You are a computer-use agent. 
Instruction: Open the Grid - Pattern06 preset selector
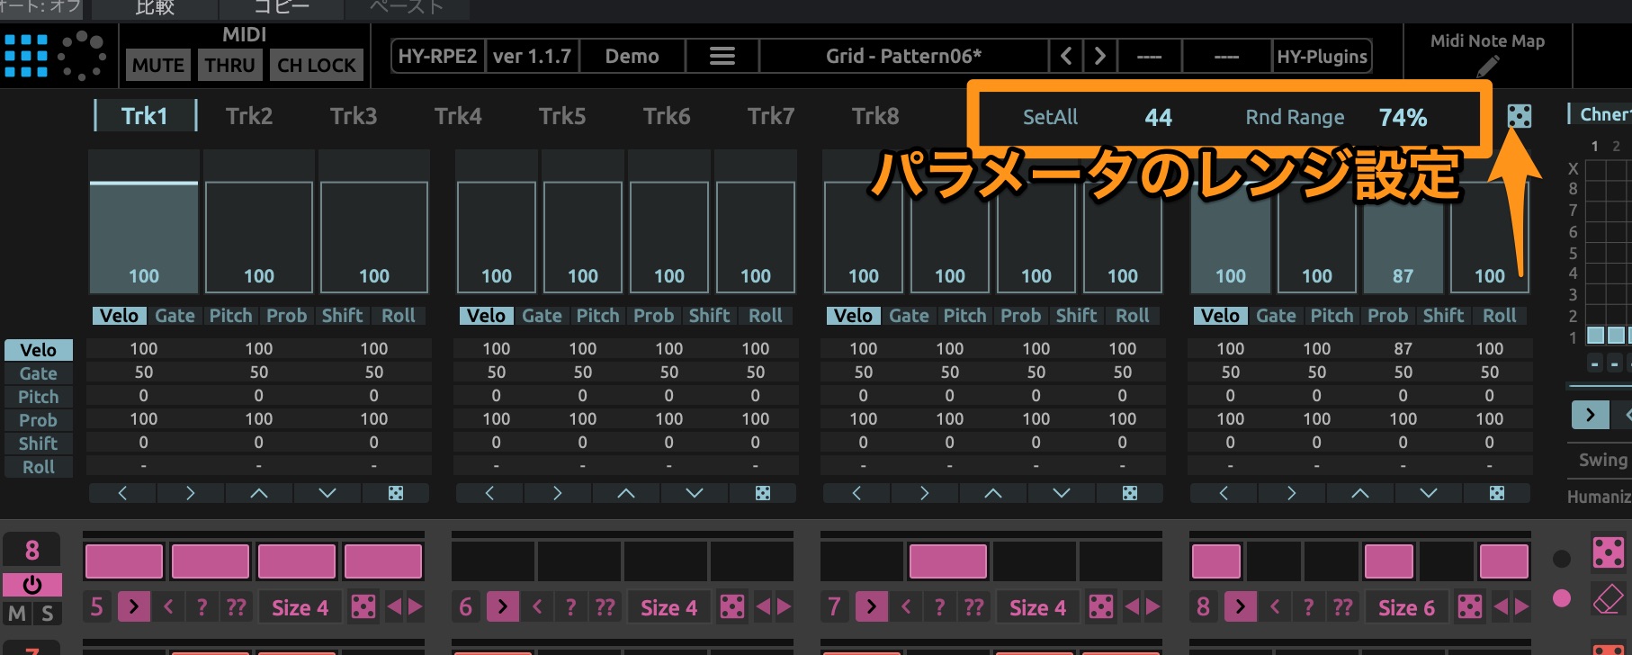point(903,56)
